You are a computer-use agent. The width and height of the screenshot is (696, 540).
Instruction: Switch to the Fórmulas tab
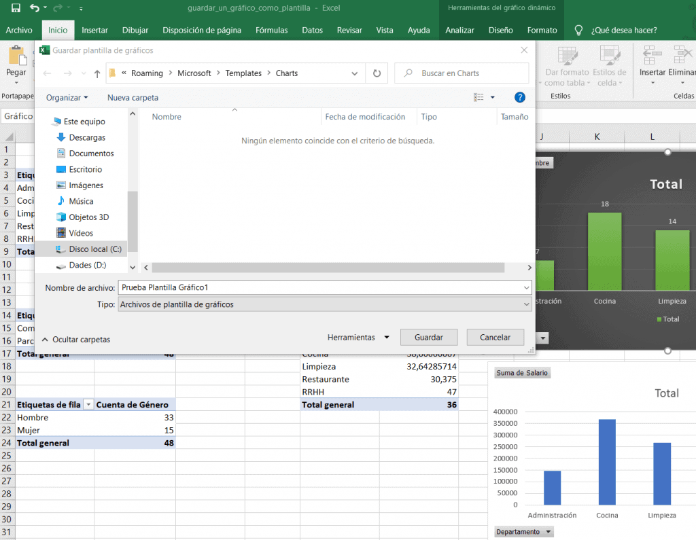[272, 30]
